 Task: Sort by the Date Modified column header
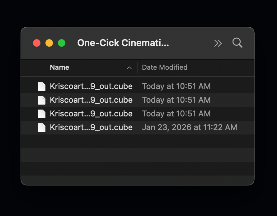[165, 67]
